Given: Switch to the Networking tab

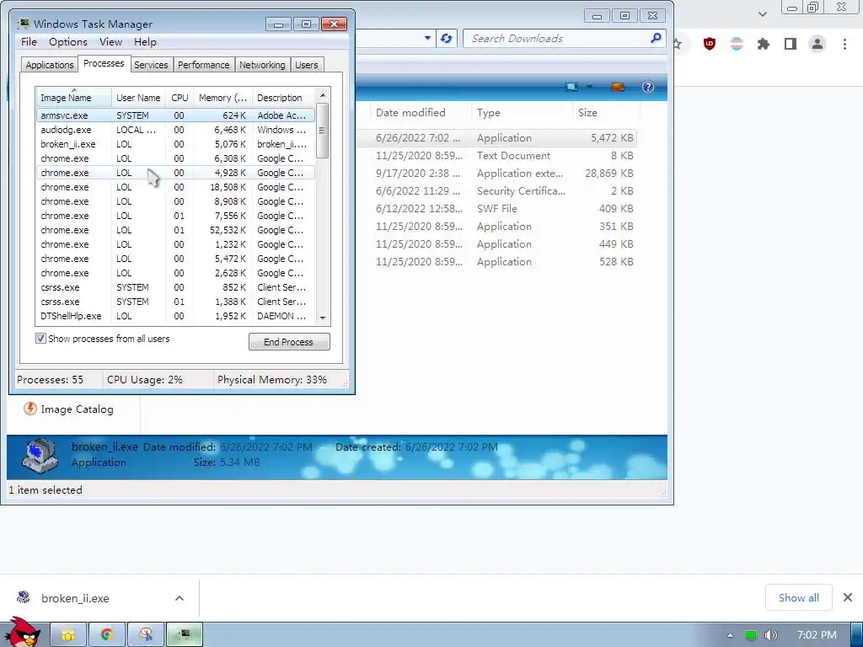Looking at the screenshot, I should click(x=263, y=65).
